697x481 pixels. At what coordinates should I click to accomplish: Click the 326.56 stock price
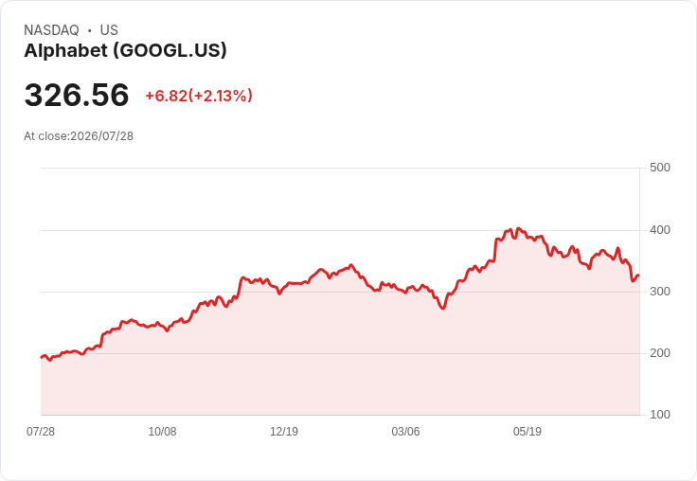(x=77, y=95)
